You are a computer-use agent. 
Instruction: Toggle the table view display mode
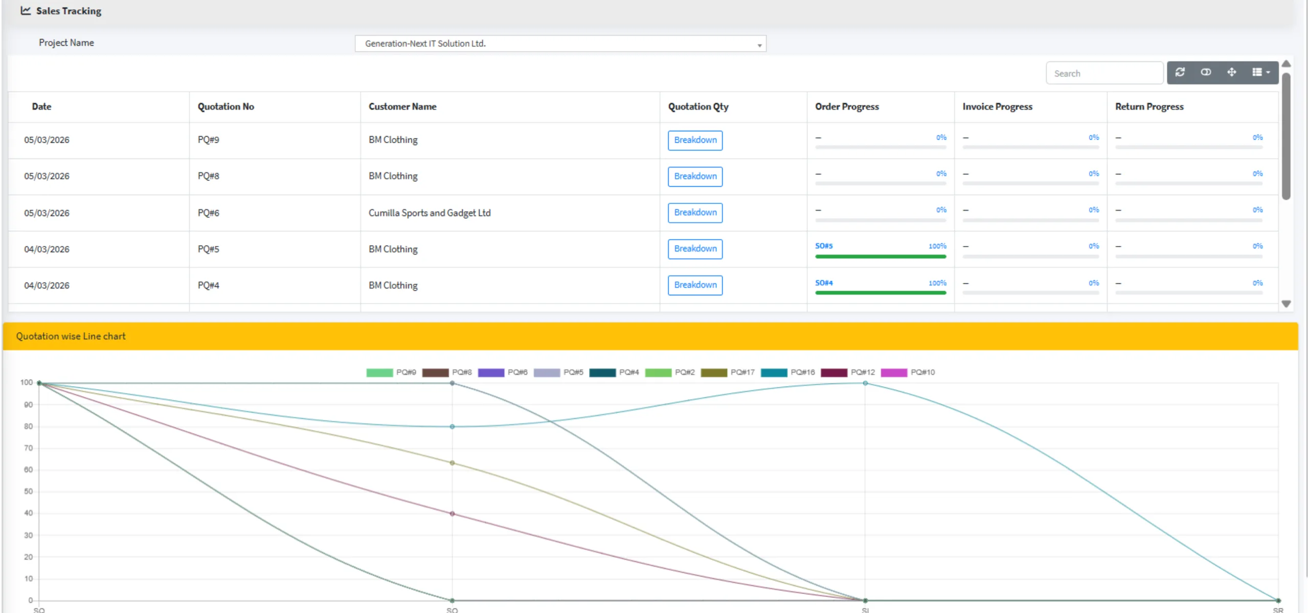[x=1206, y=73]
